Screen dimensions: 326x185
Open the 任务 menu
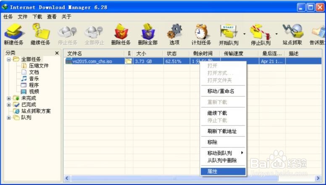pyautogui.click(x=8, y=17)
